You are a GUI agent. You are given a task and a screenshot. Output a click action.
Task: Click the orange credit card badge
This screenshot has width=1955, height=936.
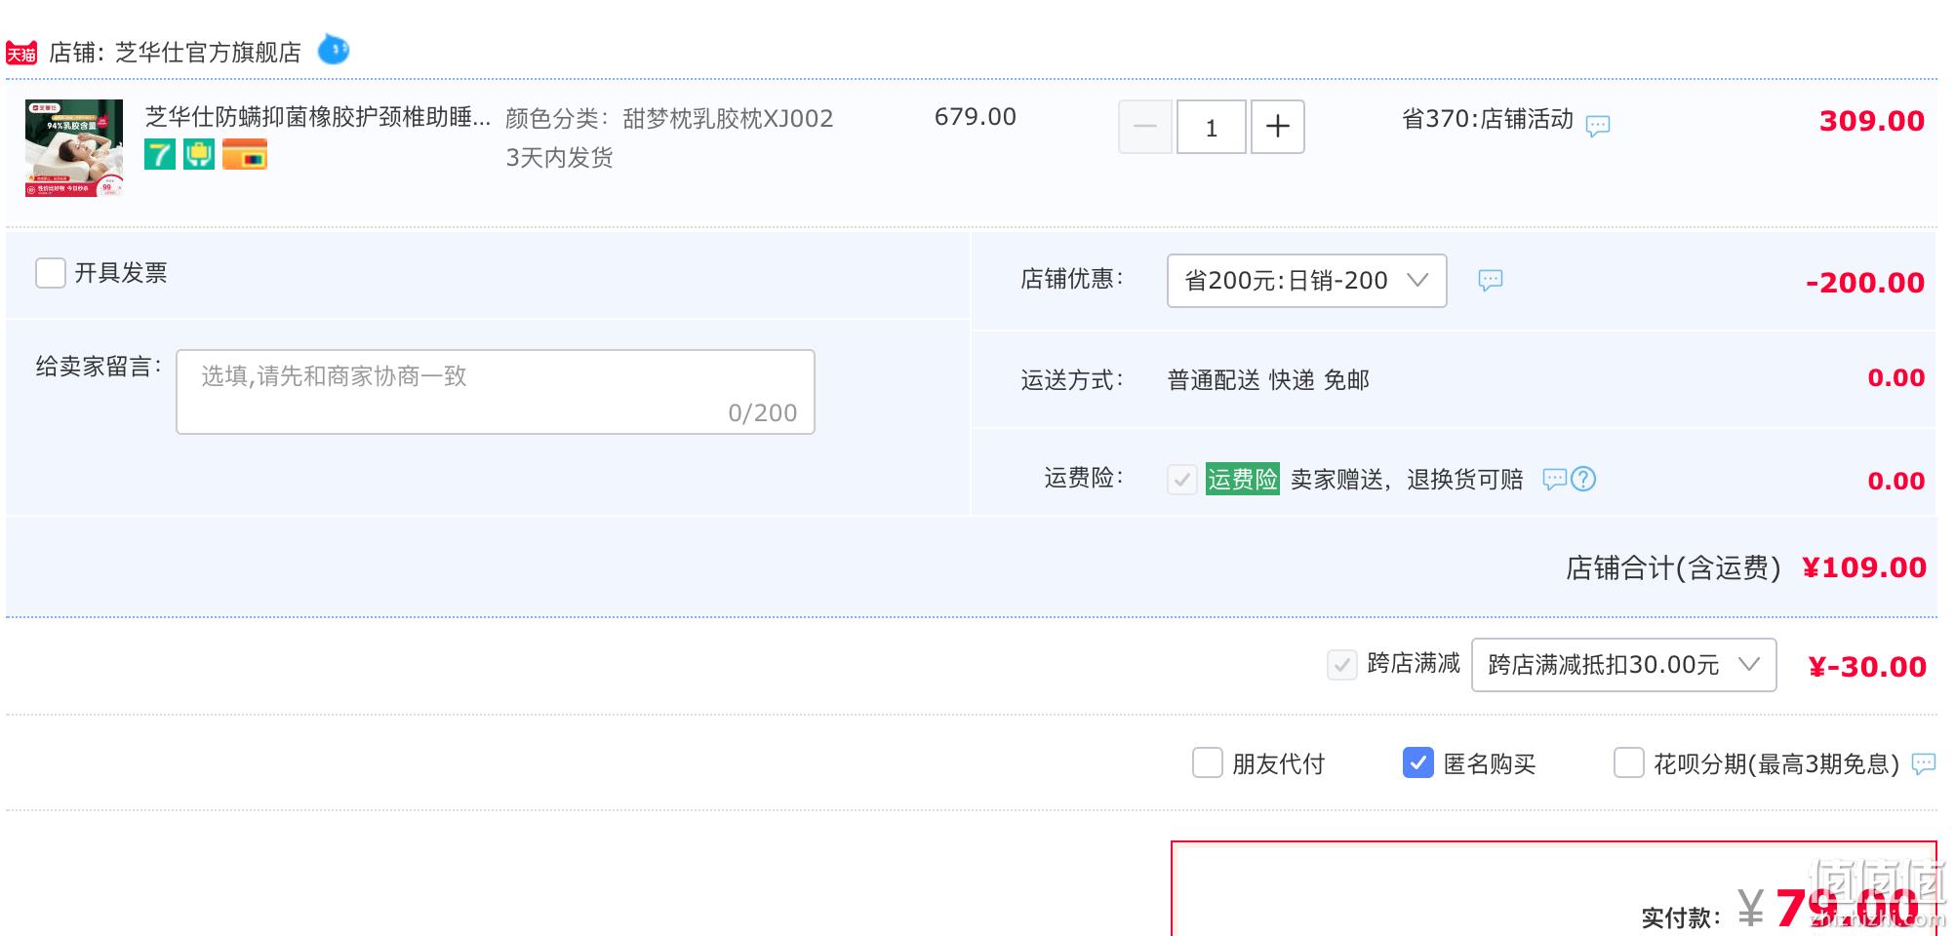pyautogui.click(x=245, y=154)
